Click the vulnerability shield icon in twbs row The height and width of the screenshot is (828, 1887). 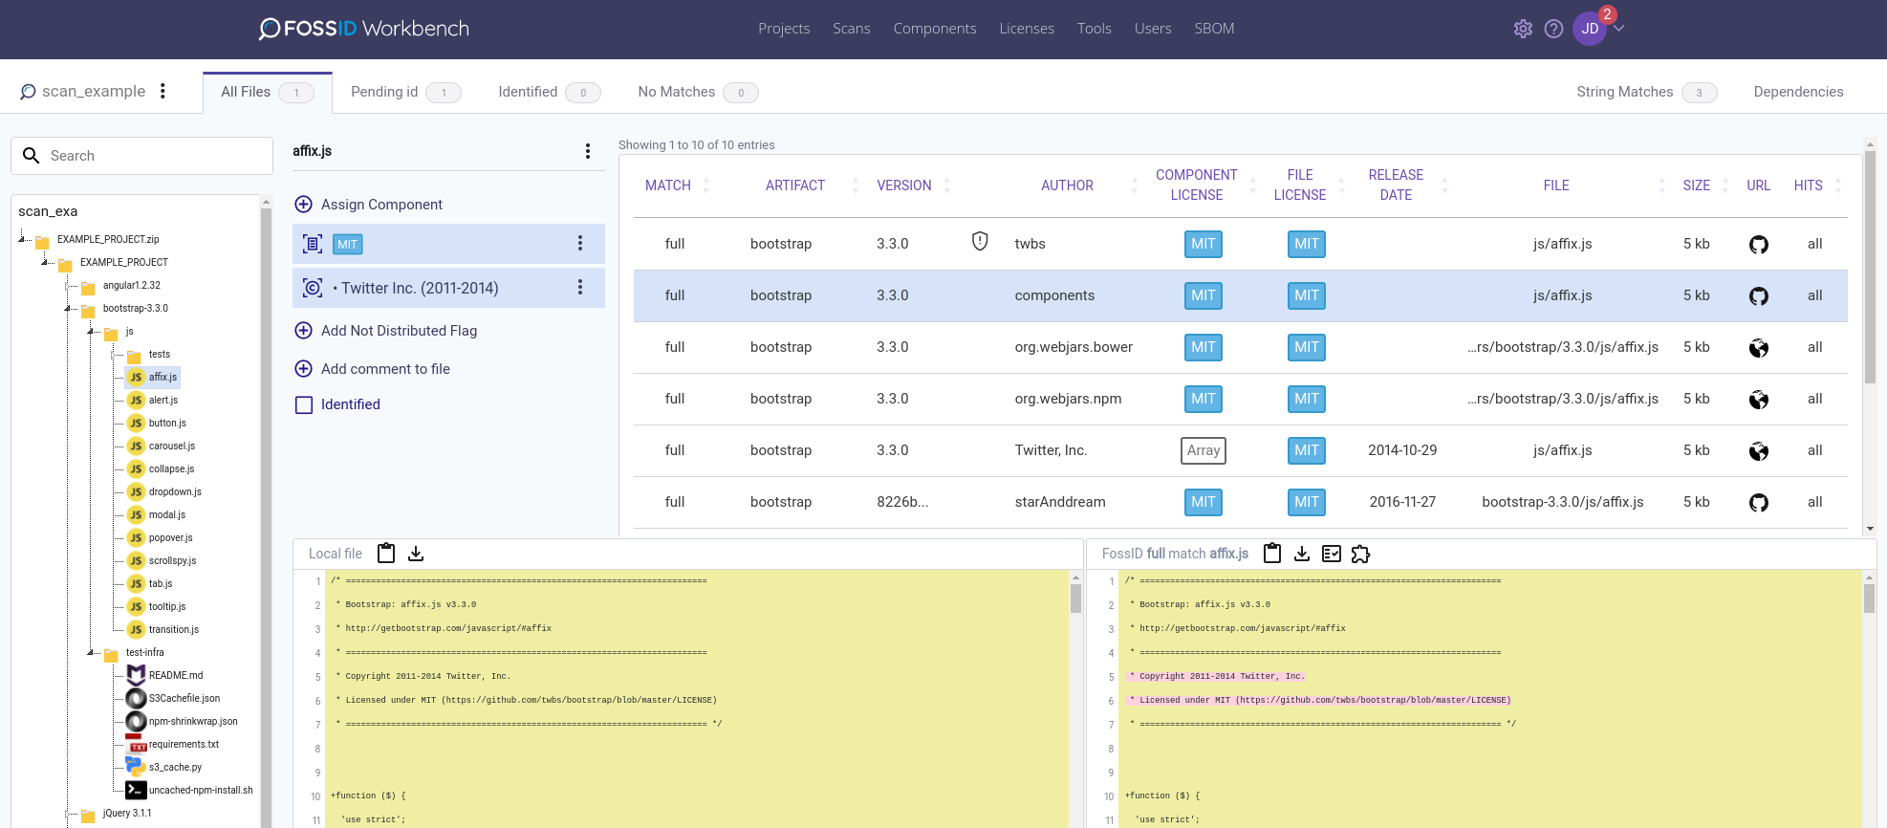(x=980, y=241)
